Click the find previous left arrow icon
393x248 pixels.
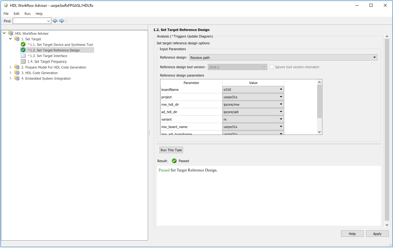click(x=55, y=21)
